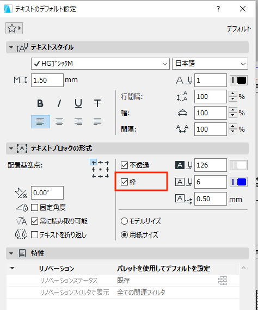
Task: Click the 間隔 value field
Action: coord(211,129)
